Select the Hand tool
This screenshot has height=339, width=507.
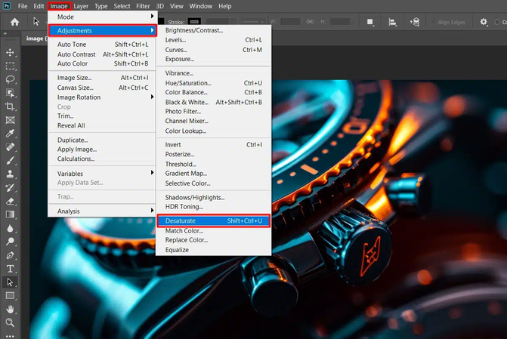pyautogui.click(x=10, y=310)
